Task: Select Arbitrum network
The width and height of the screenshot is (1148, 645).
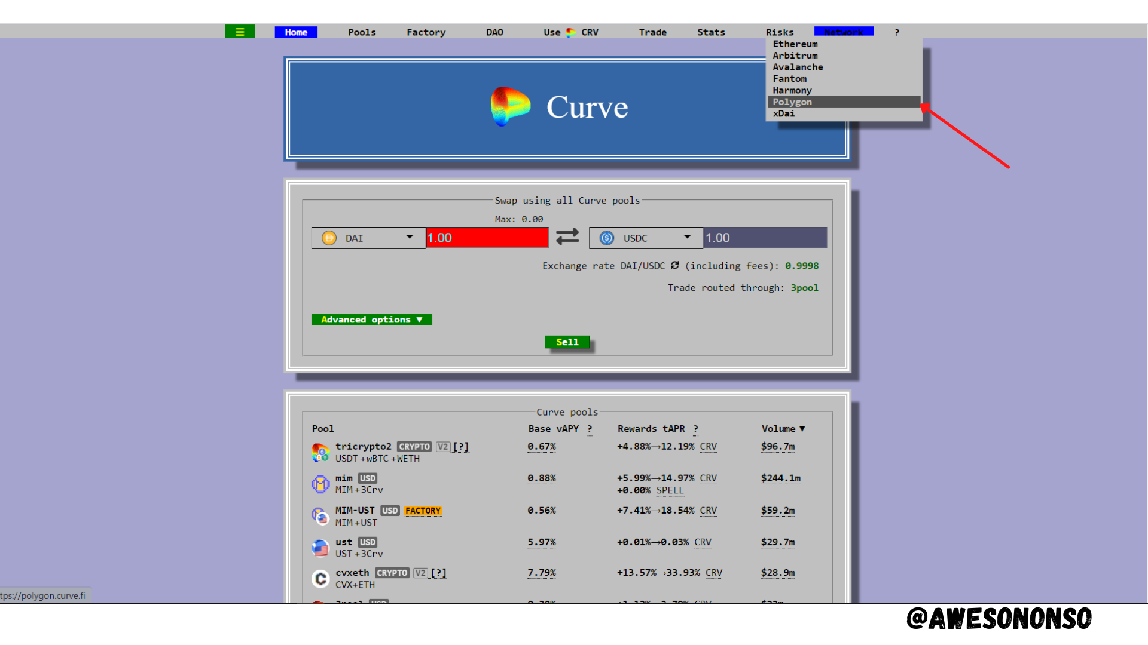Action: (844, 56)
